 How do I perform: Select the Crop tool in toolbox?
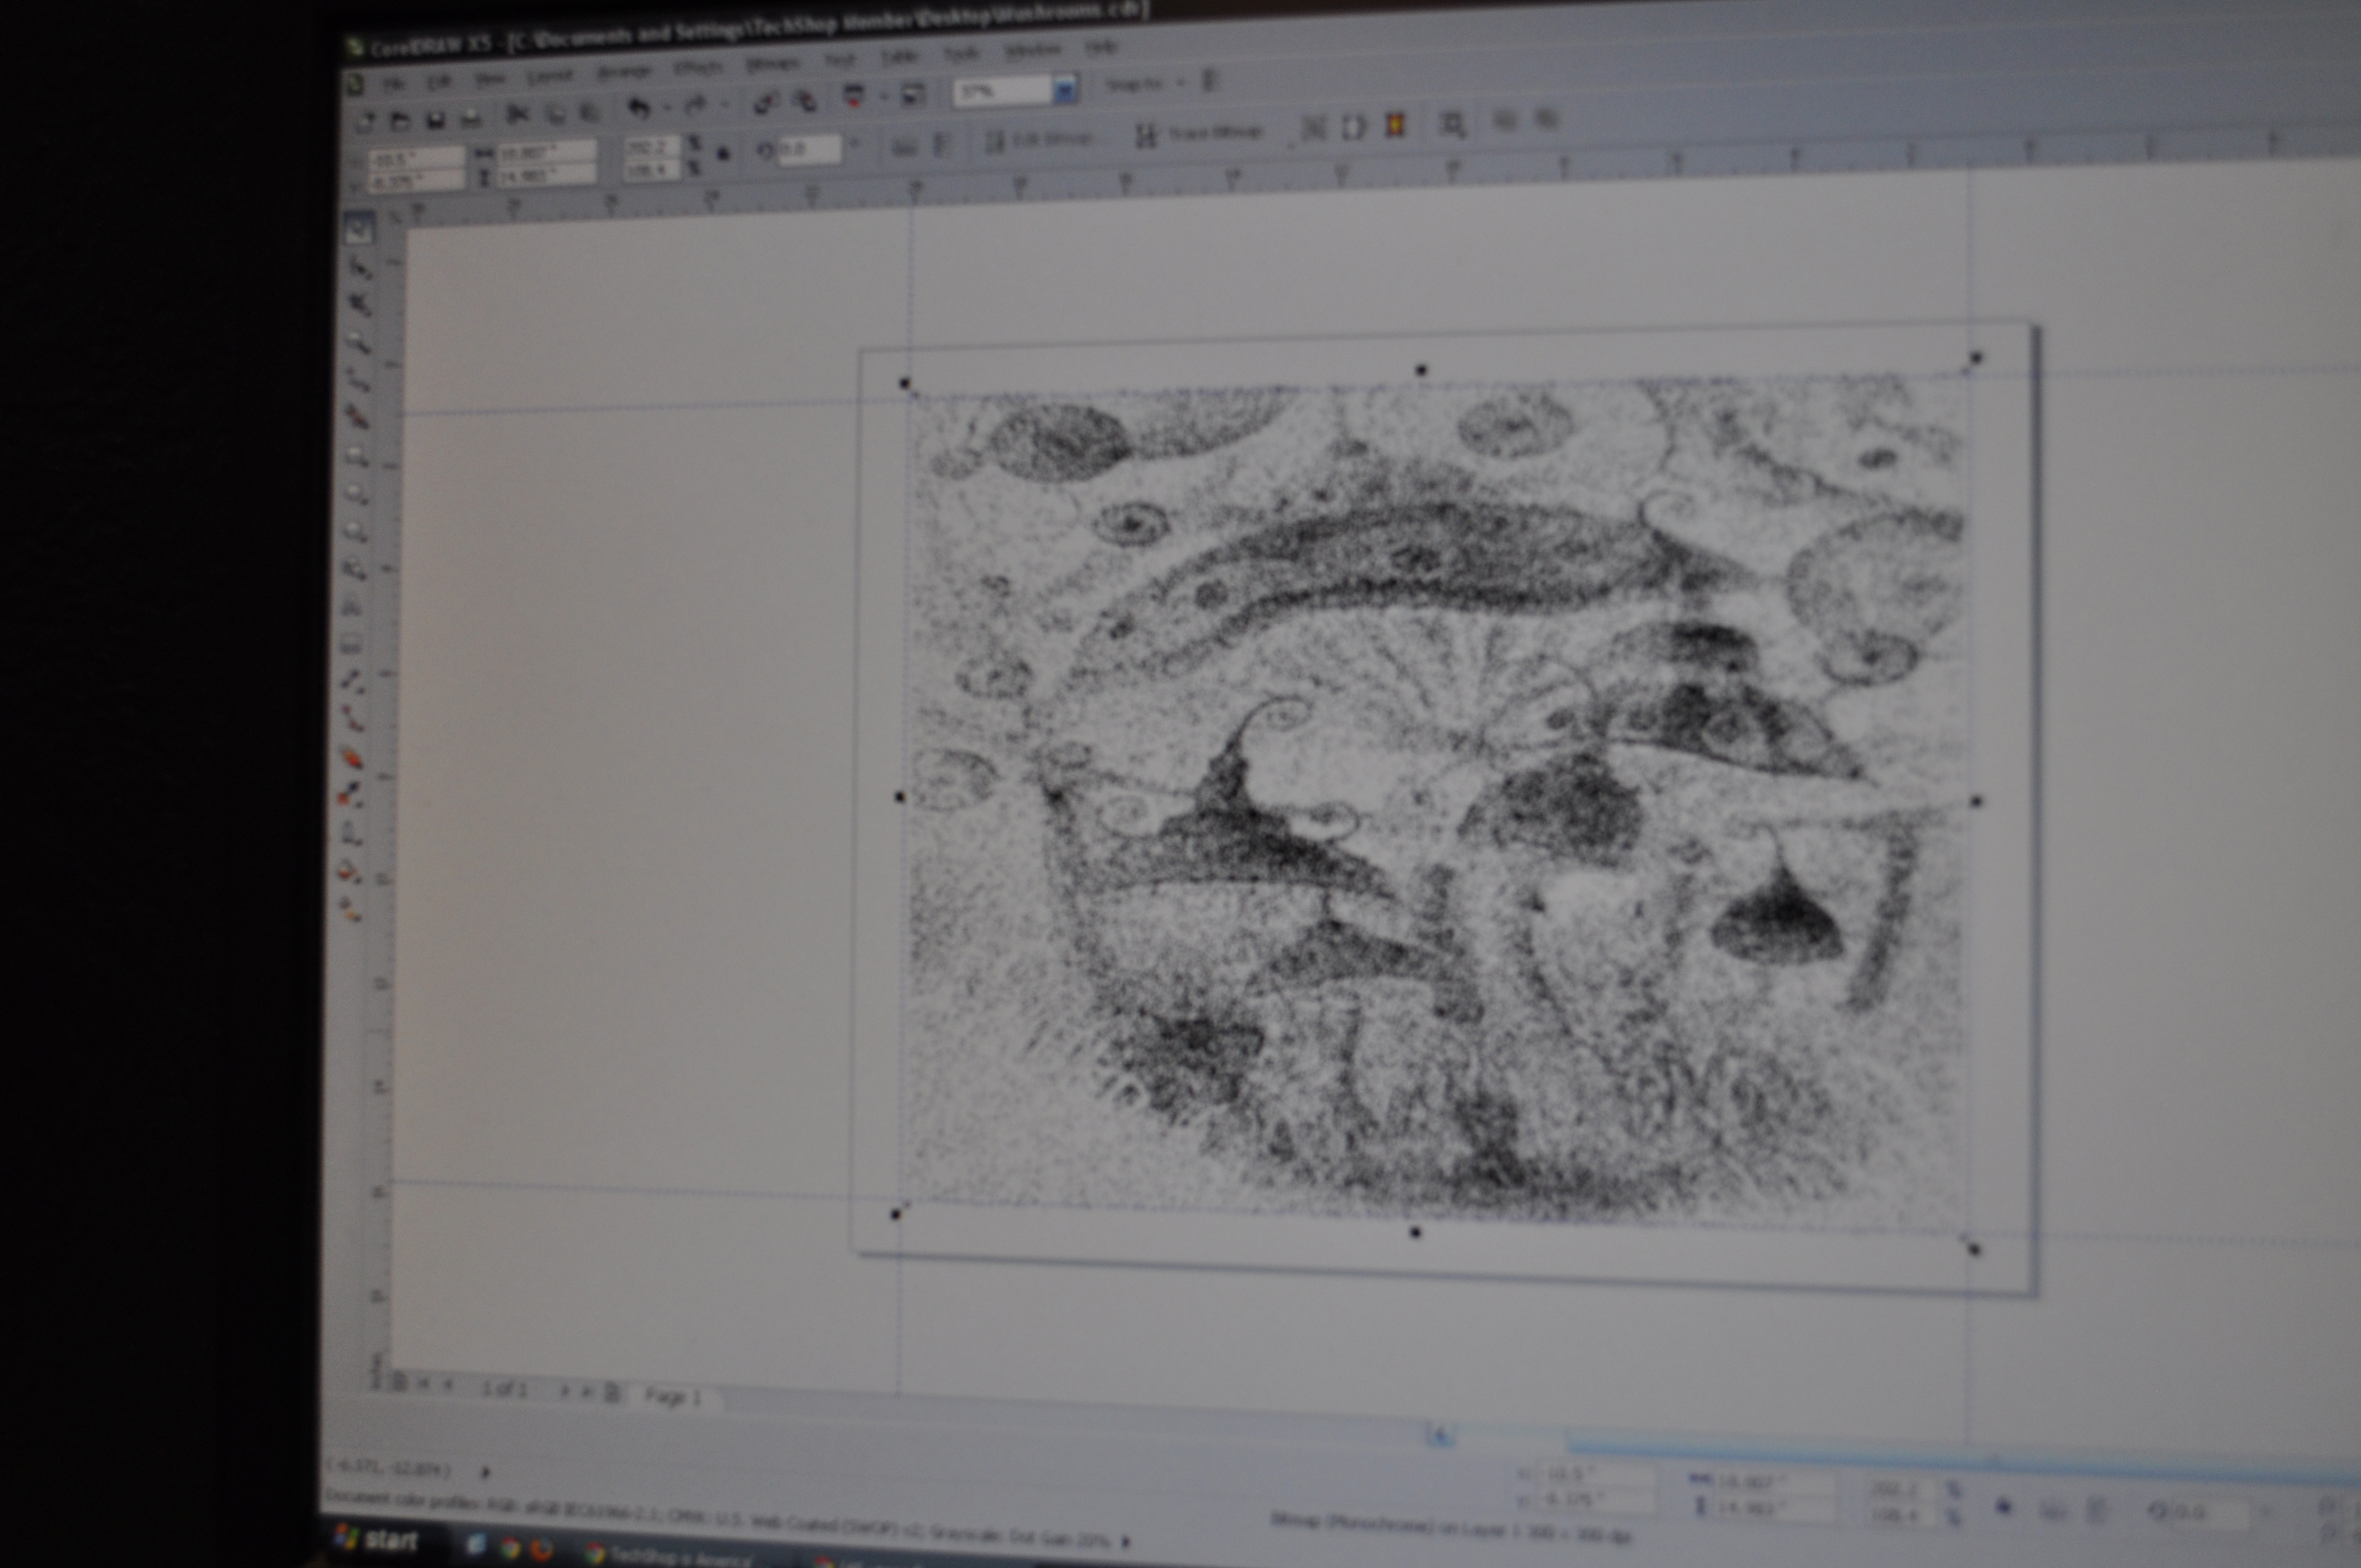point(360,304)
